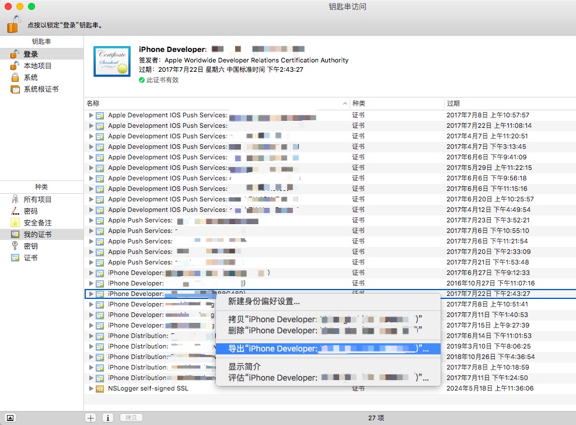The height and width of the screenshot is (425, 576).
Task: Click the 拷贝 button in the bottom bar
Action: point(131,418)
